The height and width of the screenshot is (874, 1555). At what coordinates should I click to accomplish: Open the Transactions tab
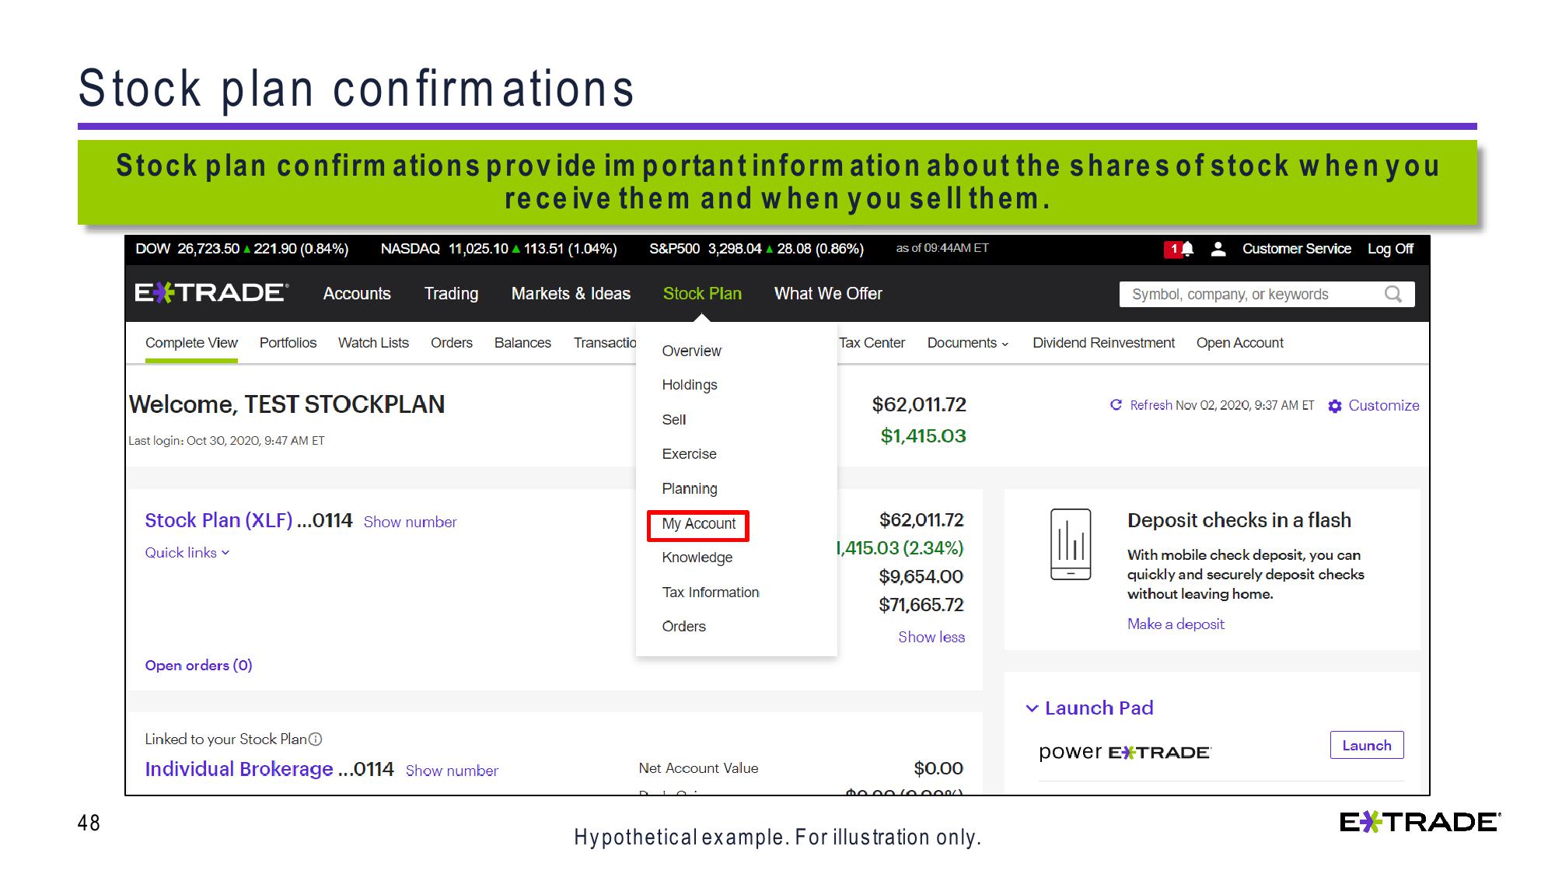pyautogui.click(x=605, y=343)
